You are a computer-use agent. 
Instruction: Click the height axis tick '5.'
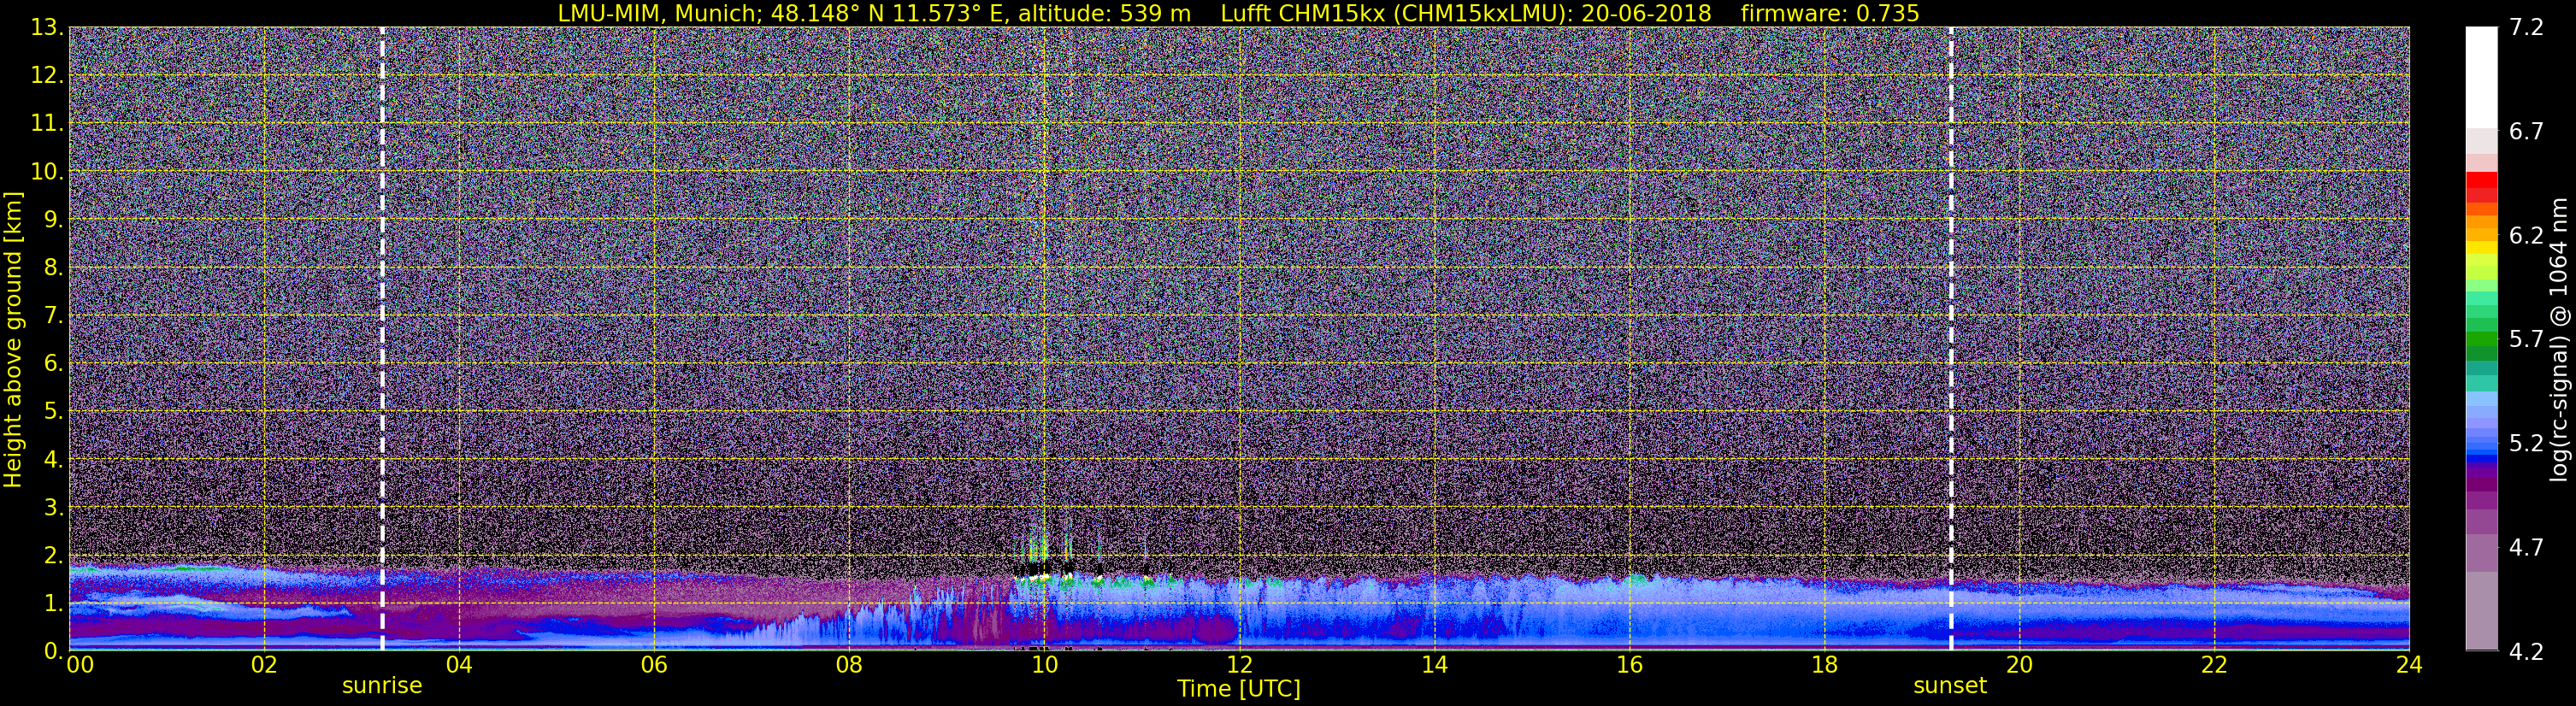(54, 412)
